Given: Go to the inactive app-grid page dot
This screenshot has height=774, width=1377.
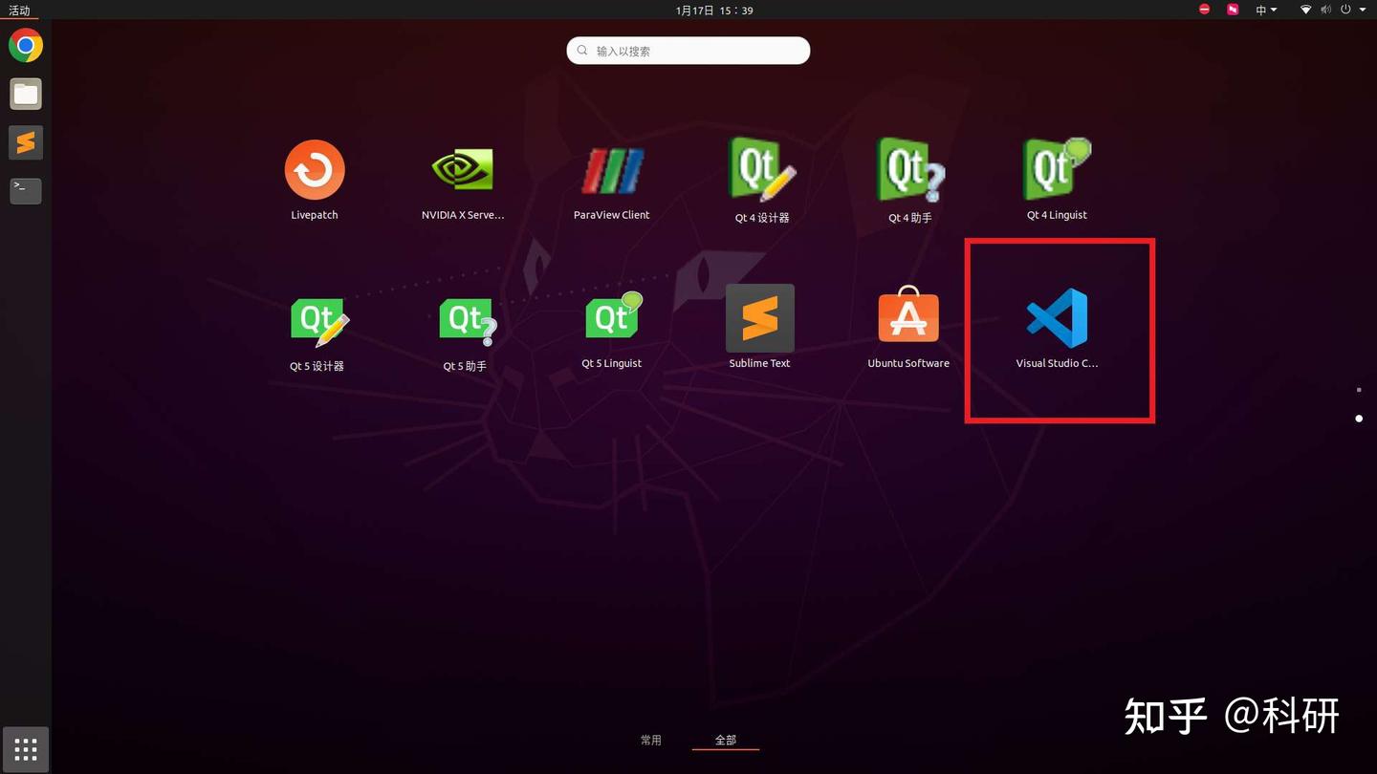Looking at the screenshot, I should click(x=1359, y=390).
